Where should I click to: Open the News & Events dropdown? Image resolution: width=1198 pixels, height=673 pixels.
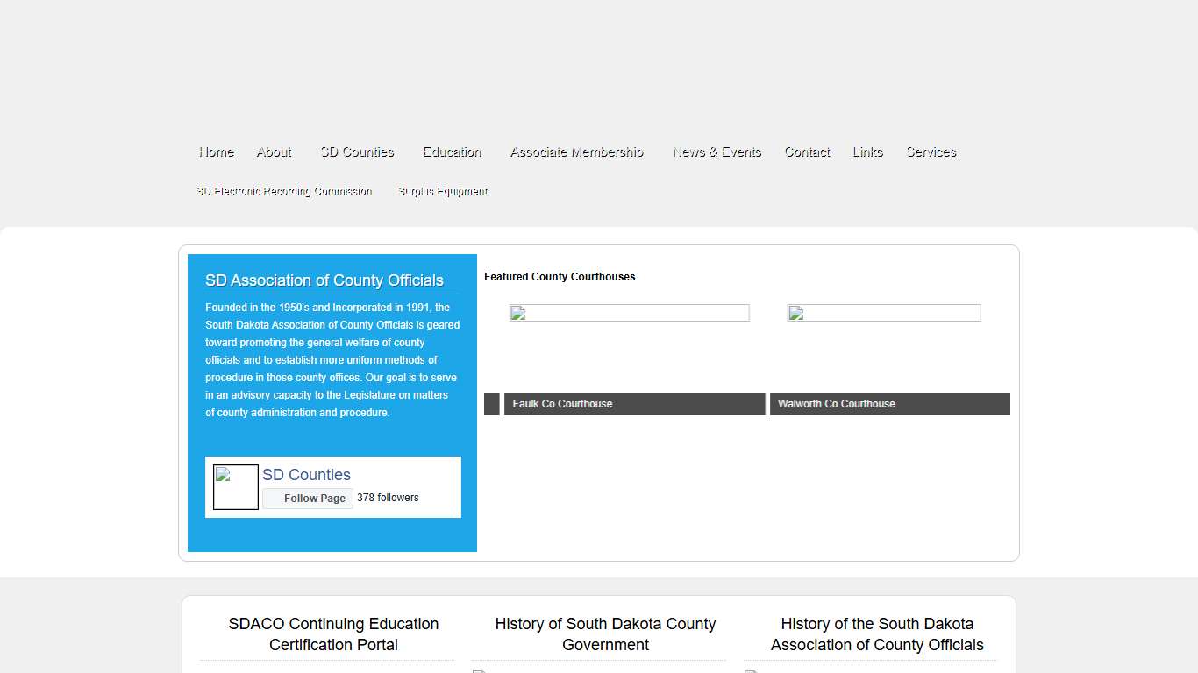coord(717,152)
